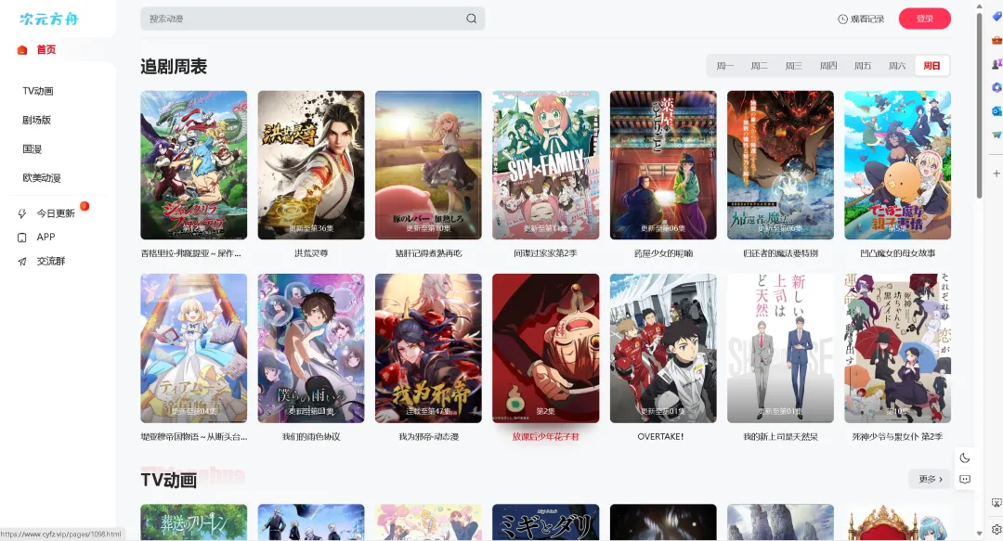Open the 交流群 sidebar link
The width and height of the screenshot is (1003, 541).
[x=51, y=262]
